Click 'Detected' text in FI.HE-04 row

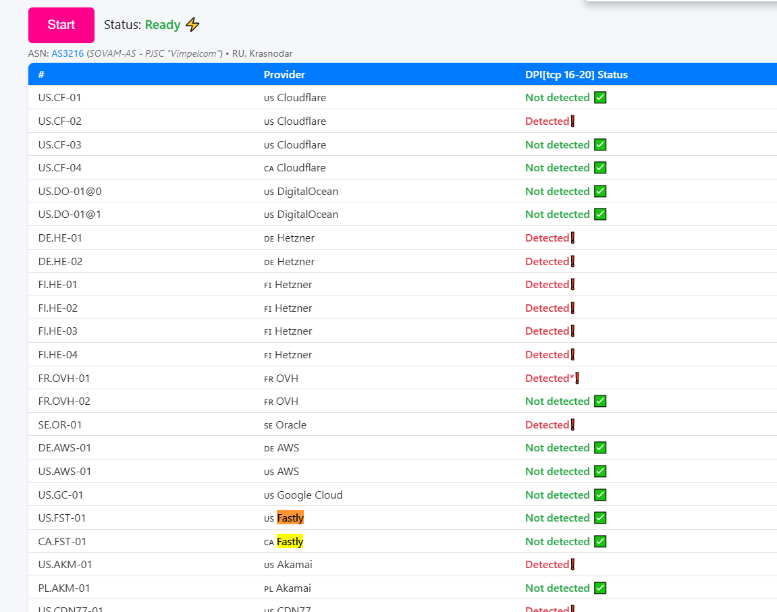pos(547,354)
